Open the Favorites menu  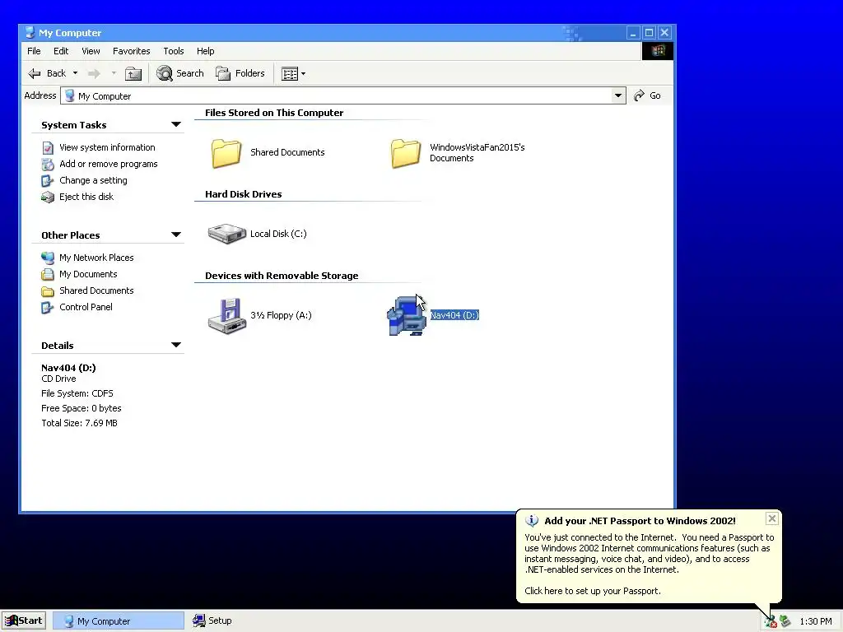coord(131,51)
